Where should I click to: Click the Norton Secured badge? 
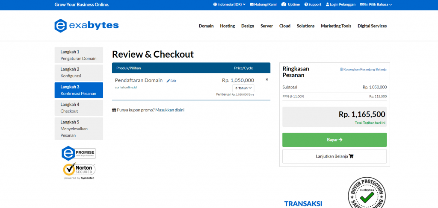pyautogui.click(x=79, y=170)
